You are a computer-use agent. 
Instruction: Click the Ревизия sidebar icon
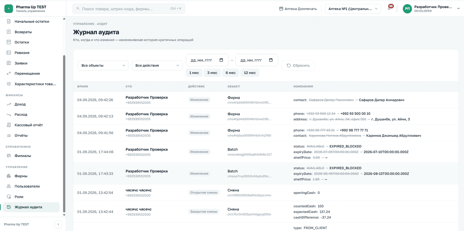coord(9,53)
